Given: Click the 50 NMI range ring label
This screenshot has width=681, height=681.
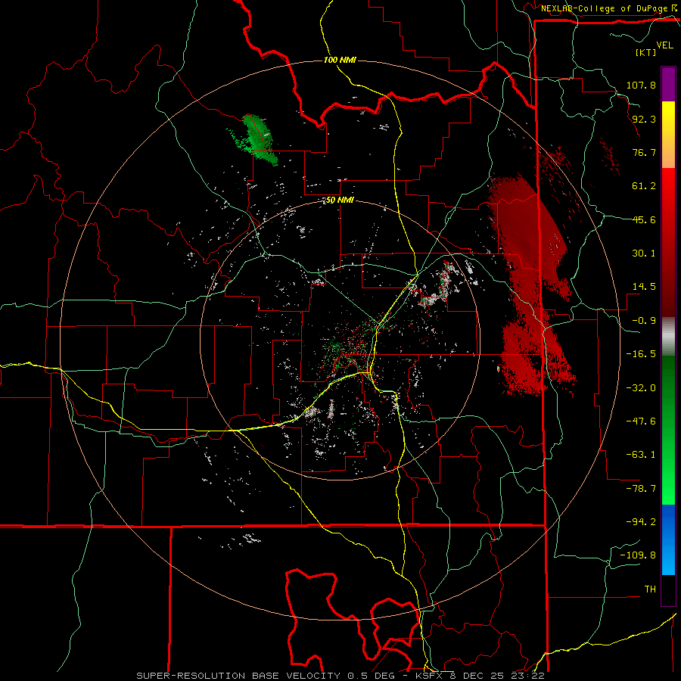Looking at the screenshot, I should (340, 201).
